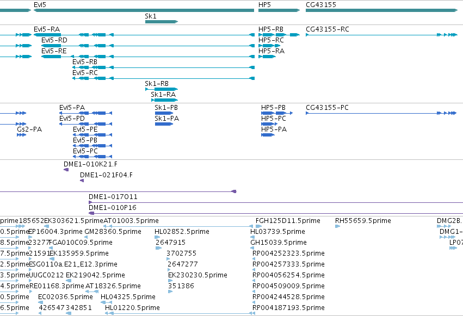Click the RP004257333.5prime EST label
The image size is (463, 316).
[x=289, y=264]
